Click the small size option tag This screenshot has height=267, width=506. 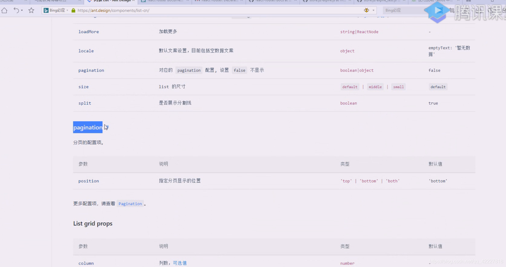coord(399,87)
